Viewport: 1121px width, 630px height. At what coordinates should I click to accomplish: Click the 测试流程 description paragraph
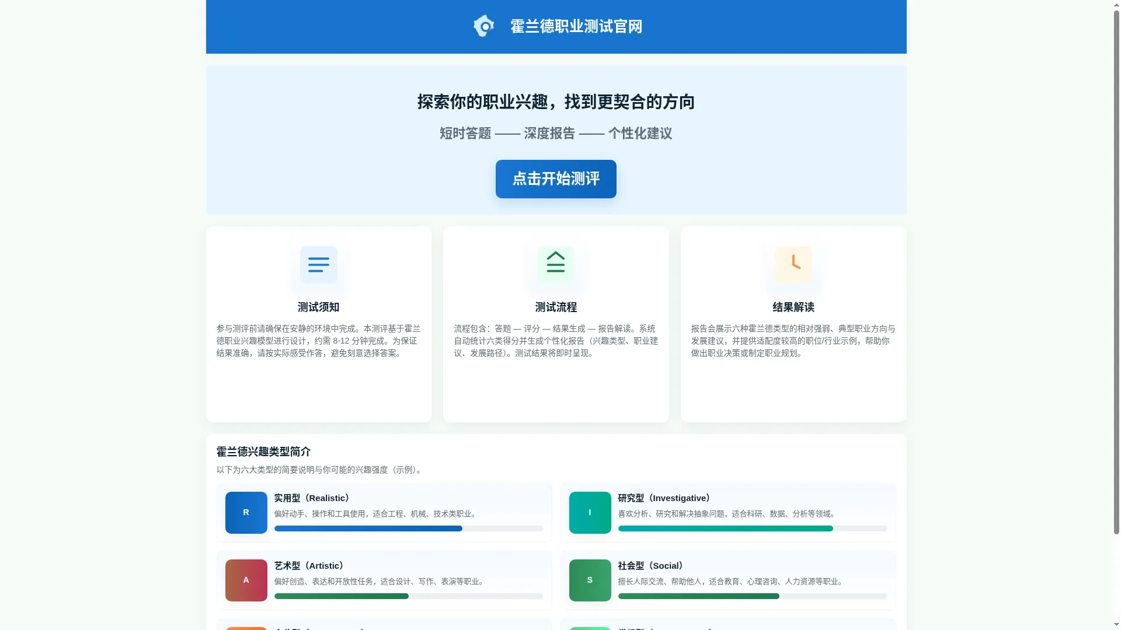tap(556, 341)
